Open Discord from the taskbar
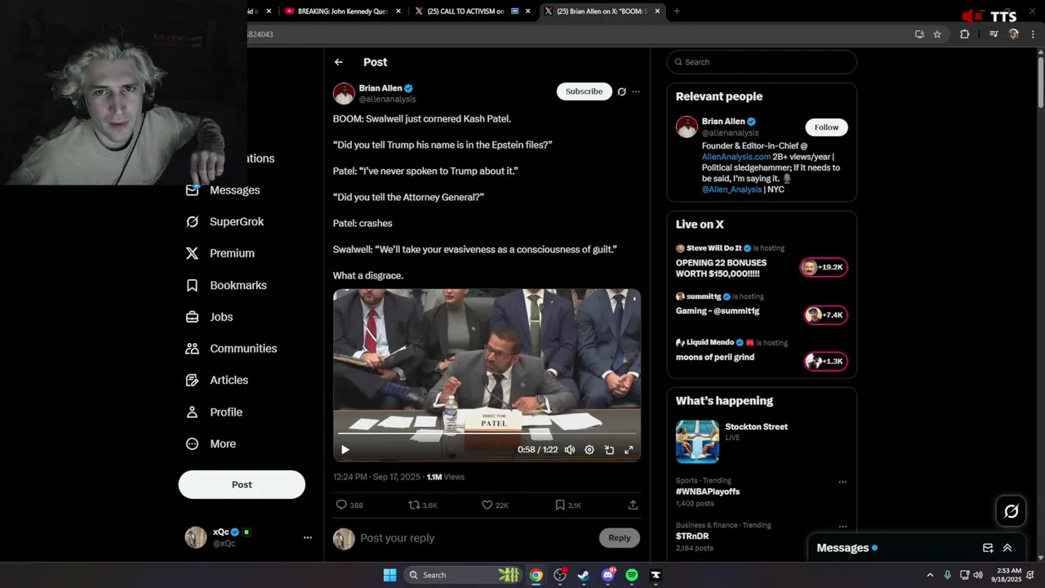1045x588 pixels. click(x=608, y=575)
